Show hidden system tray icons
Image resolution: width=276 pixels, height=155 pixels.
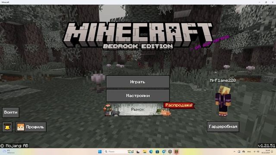click(x=234, y=152)
